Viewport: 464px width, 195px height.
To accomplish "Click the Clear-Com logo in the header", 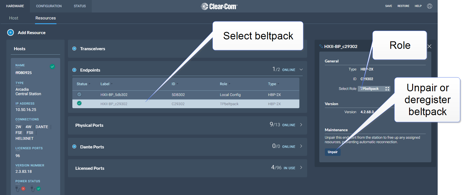I will pyautogui.click(x=219, y=6).
